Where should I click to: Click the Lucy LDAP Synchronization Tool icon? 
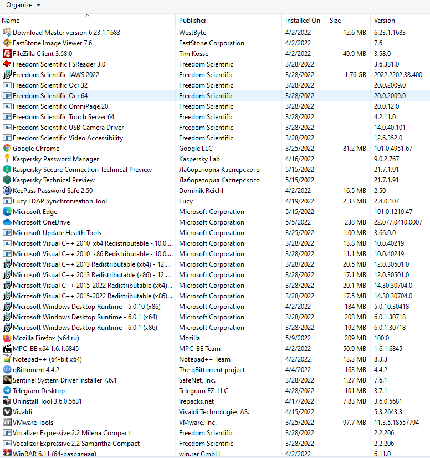[x=7, y=201]
